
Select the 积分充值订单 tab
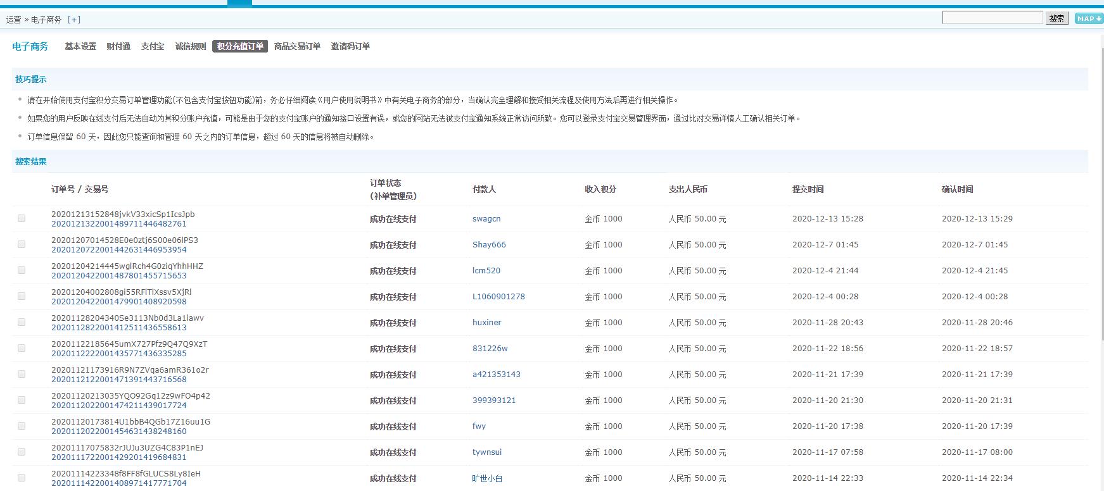(240, 46)
